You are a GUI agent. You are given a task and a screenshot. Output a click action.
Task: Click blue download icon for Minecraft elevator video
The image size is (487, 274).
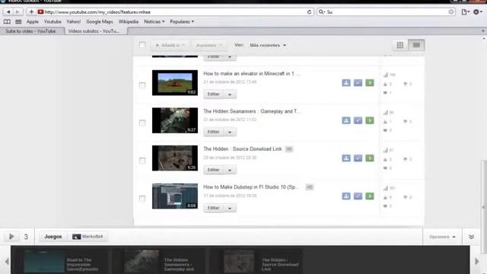click(x=346, y=83)
